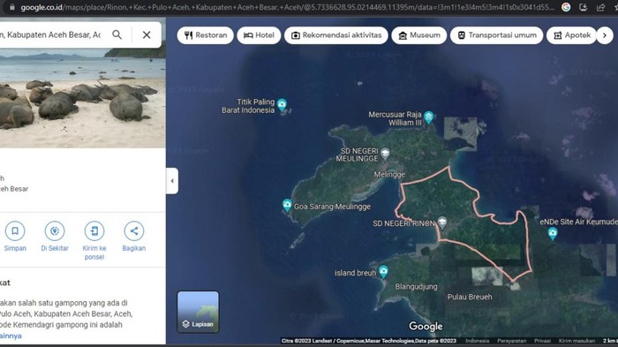The image size is (618, 347).
Task: Select the Hotel category chip
Action: point(259,35)
